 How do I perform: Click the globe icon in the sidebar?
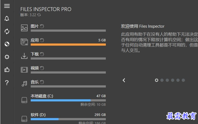tap(7, 44)
